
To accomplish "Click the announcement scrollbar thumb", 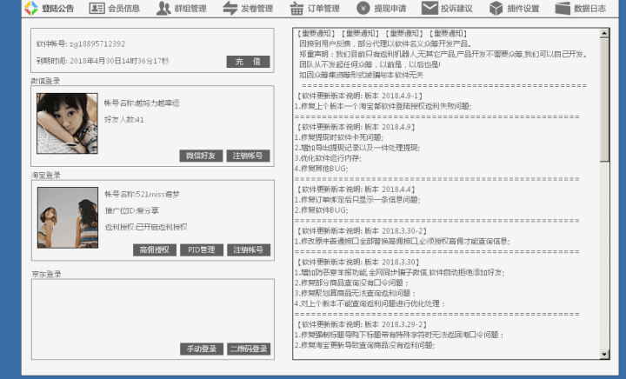I will pyautogui.click(x=604, y=100).
